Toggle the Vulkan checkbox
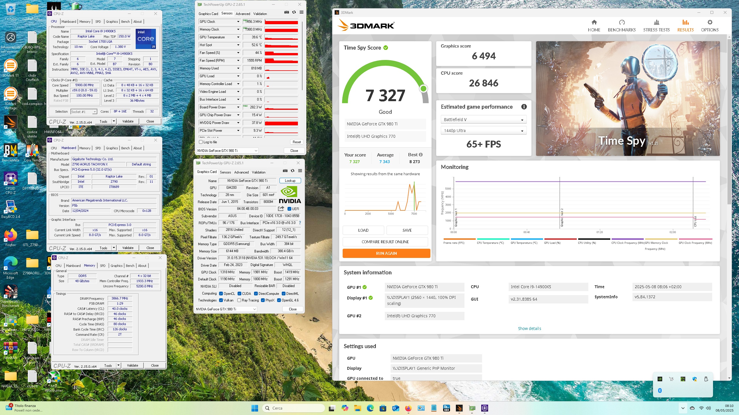This screenshot has width=739, height=415. [221, 300]
